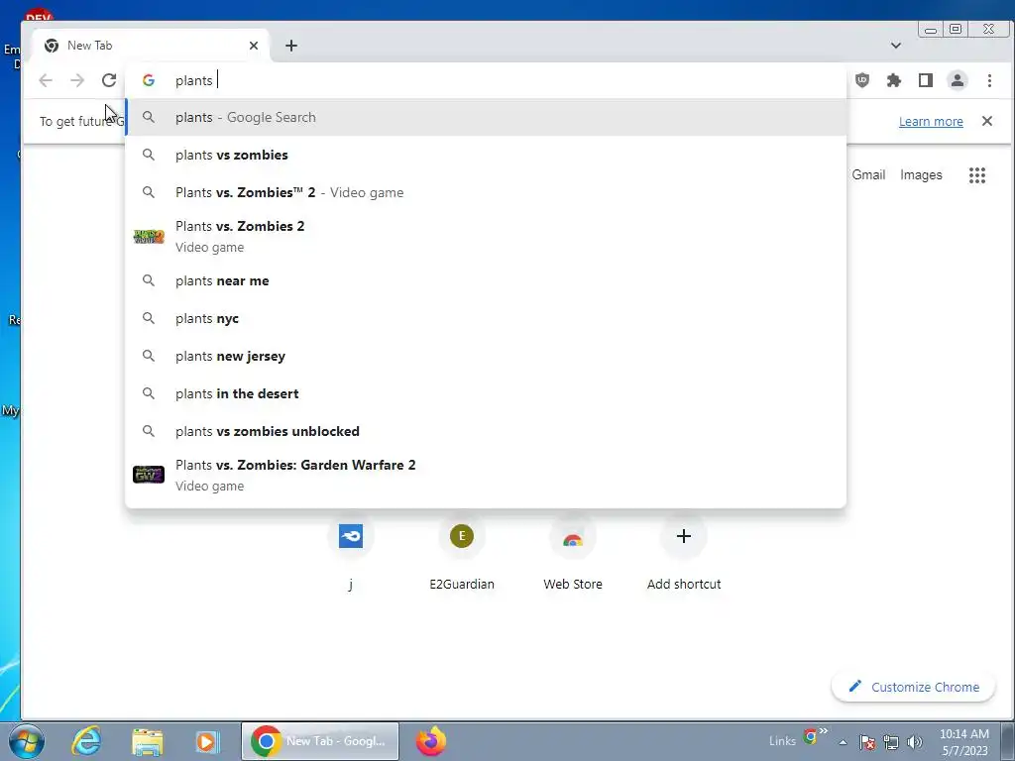This screenshot has height=761, width=1015.
Task: Open the taskbar clock showing 10:14 AM
Action: (x=964, y=742)
